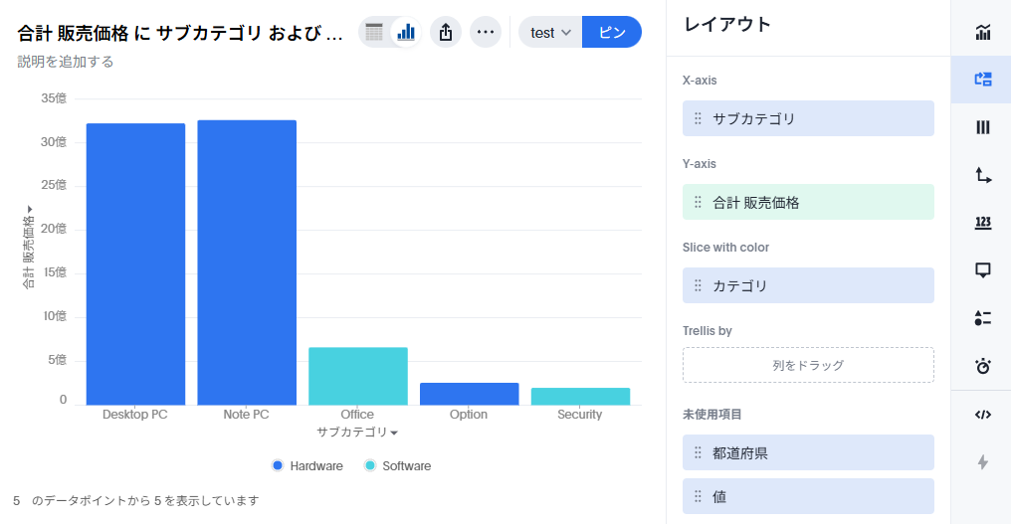1011x524 pixels.
Task: Switch to table view
Action: (374, 32)
